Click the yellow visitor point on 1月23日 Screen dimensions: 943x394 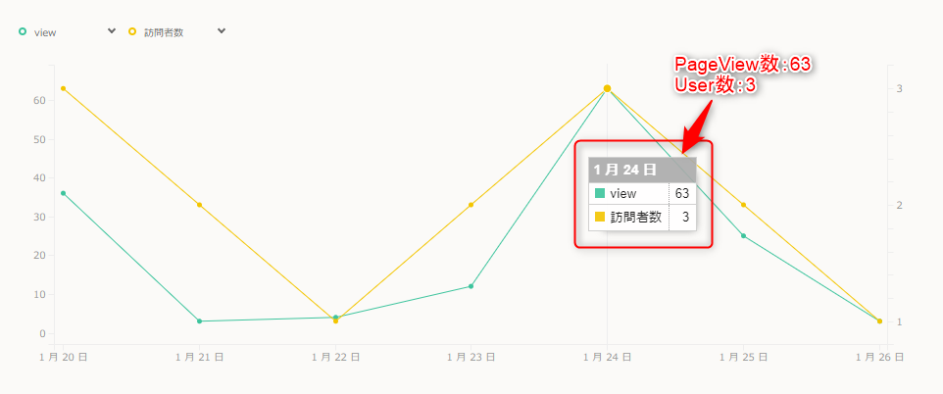[x=471, y=205]
